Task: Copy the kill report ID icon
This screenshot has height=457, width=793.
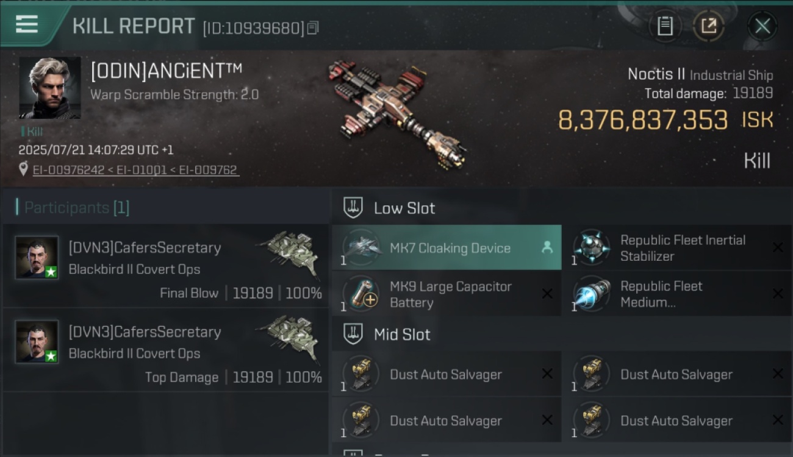Action: point(313,28)
